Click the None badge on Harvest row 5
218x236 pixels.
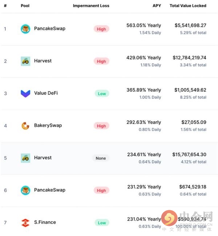(x=101, y=158)
